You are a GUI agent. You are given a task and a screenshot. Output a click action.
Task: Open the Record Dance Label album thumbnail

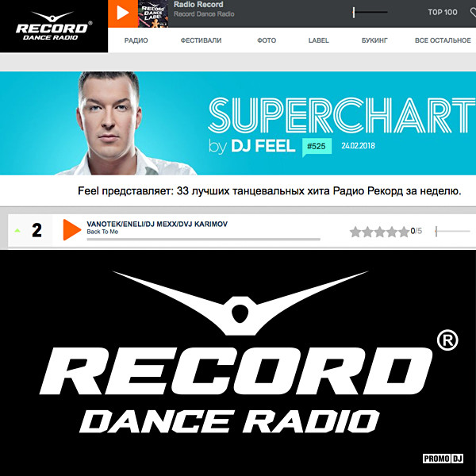coord(153,13)
